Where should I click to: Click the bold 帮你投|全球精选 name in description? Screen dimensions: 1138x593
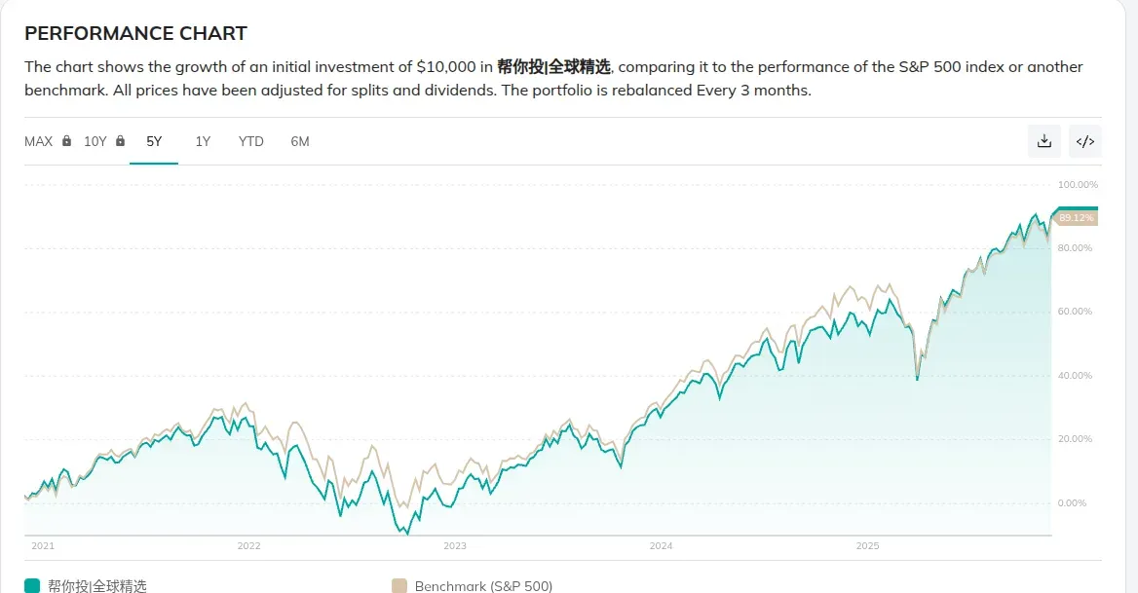click(x=553, y=67)
